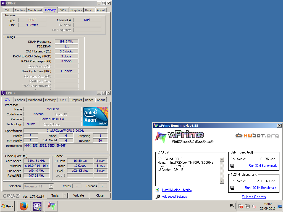
Task: Close the wPrime Benchmark window
Action: [279, 126]
